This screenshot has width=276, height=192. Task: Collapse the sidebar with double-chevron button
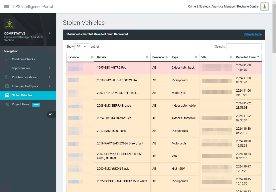(50, 114)
